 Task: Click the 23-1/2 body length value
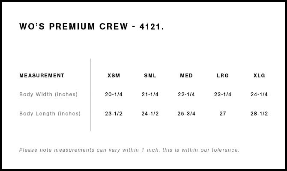point(114,114)
